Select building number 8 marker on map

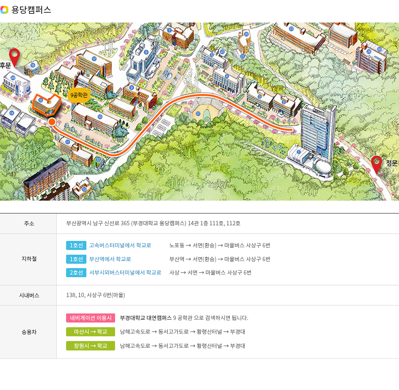pos(146,52)
